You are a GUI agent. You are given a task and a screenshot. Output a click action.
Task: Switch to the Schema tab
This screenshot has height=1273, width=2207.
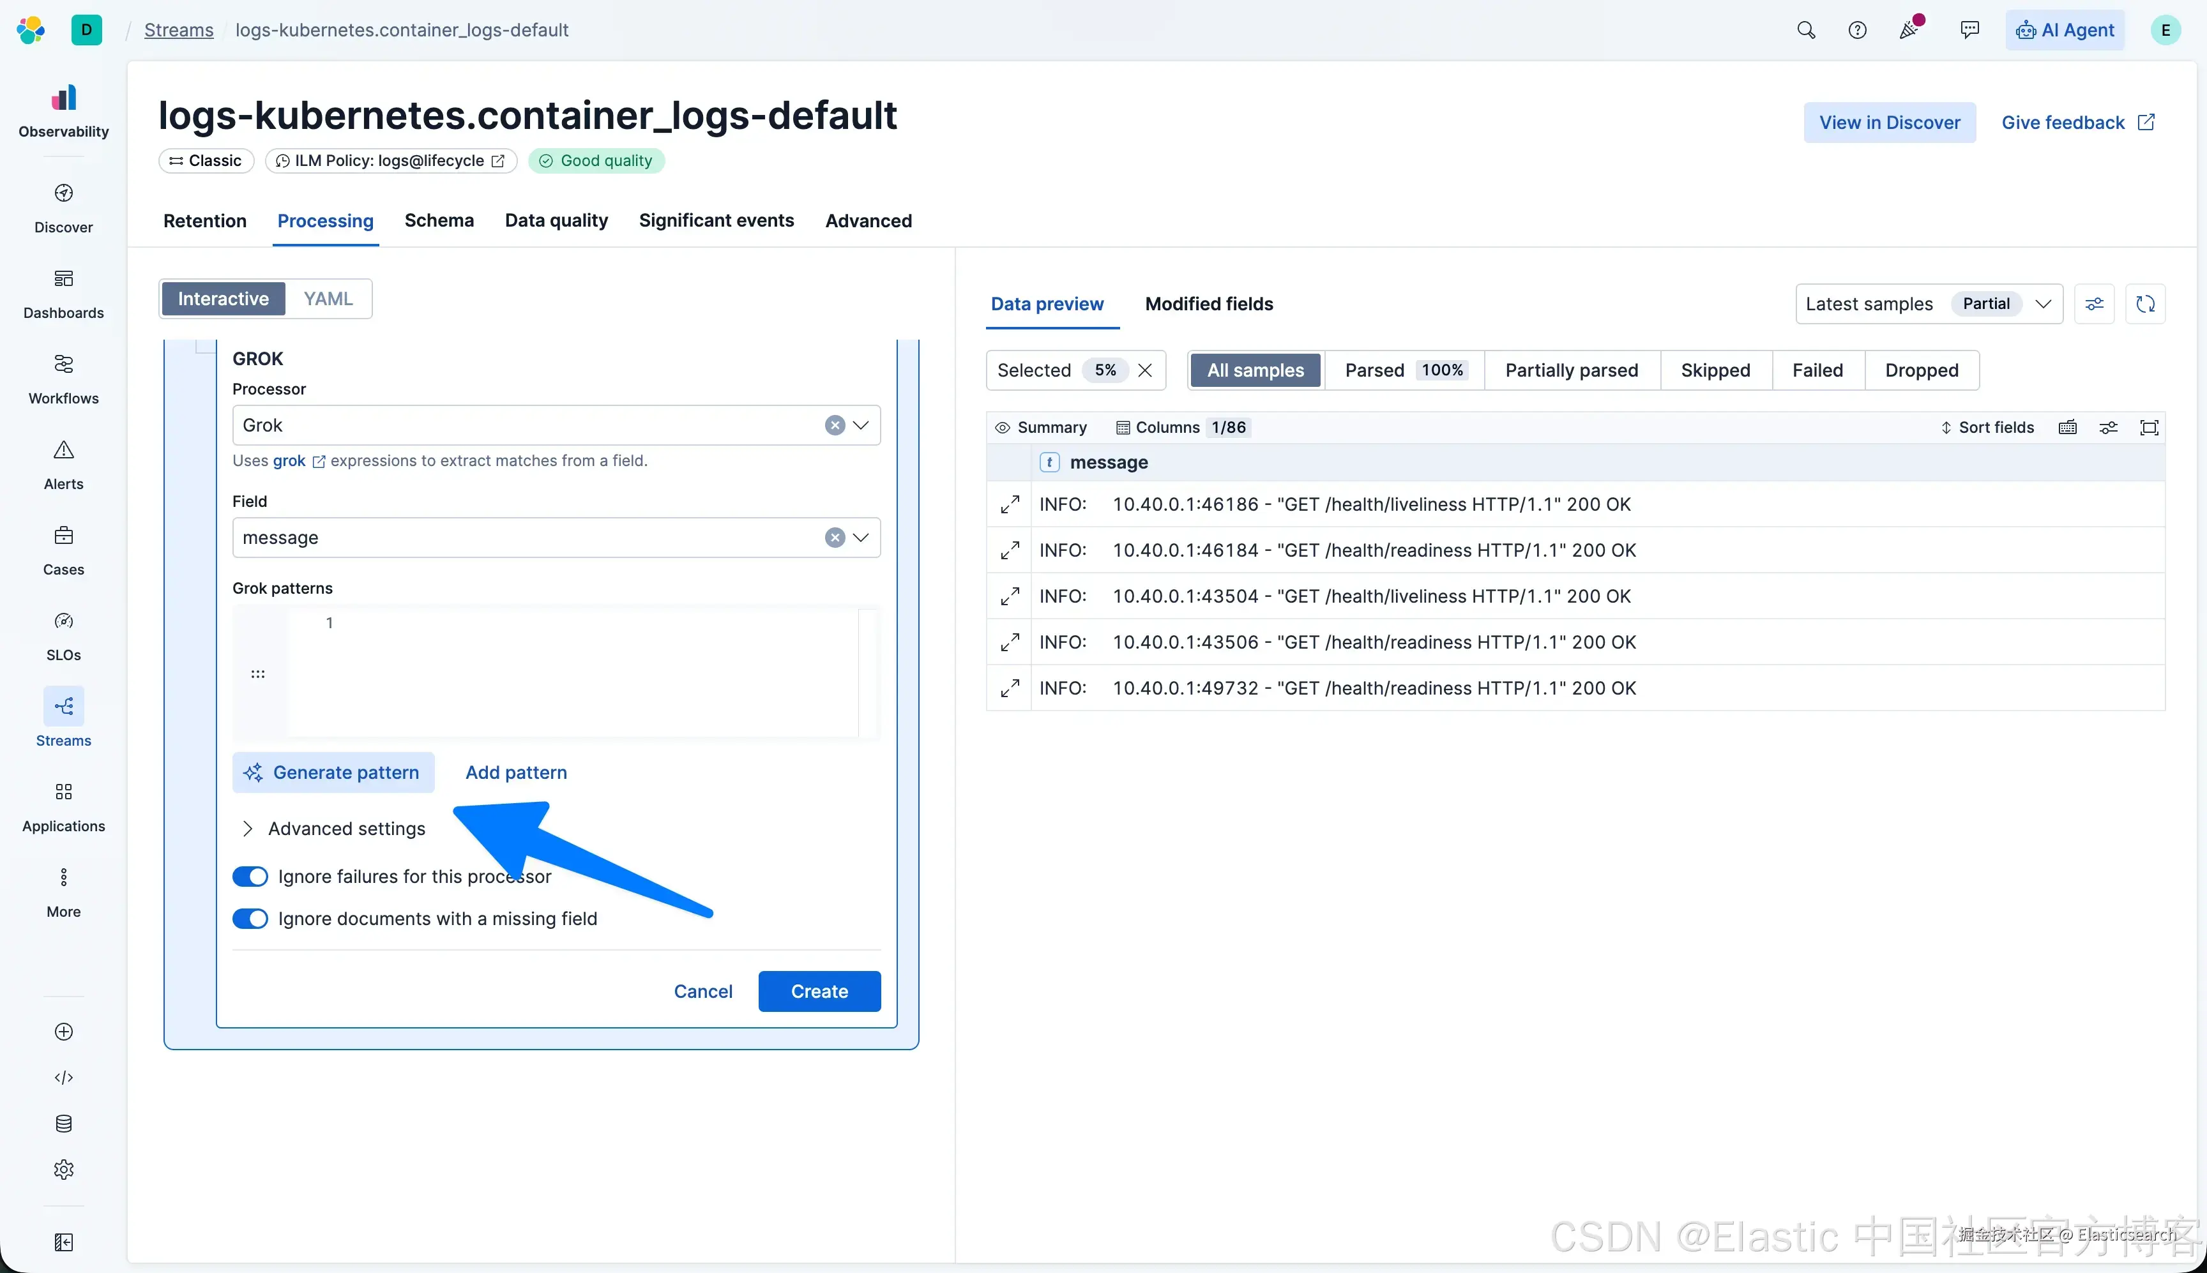click(439, 220)
